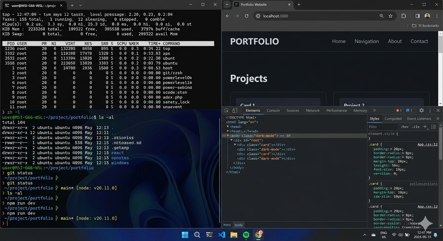Launch Spotify from the taskbar
This screenshot has height=241, width=443.
click(x=246, y=234)
